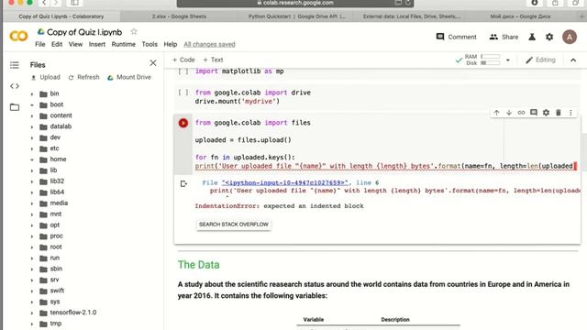The height and width of the screenshot is (330, 587).
Task: Select the tmp folder
Action: pyautogui.click(x=55, y=324)
